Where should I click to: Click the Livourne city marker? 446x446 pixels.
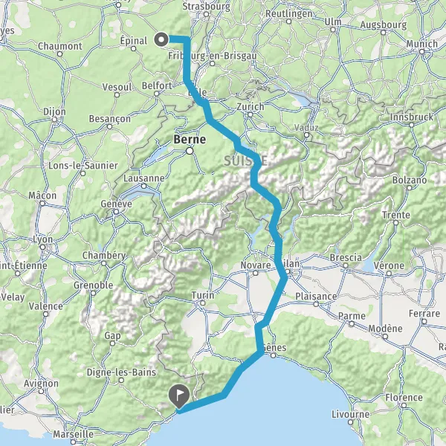[350, 422]
